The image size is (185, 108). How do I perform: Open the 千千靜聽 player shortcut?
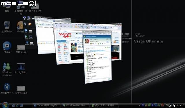coord(20,27)
